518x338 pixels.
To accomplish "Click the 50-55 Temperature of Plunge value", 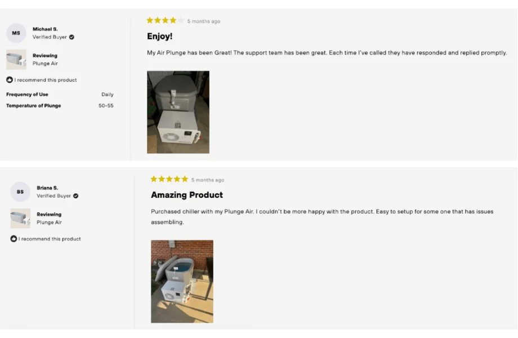I will (x=107, y=105).
